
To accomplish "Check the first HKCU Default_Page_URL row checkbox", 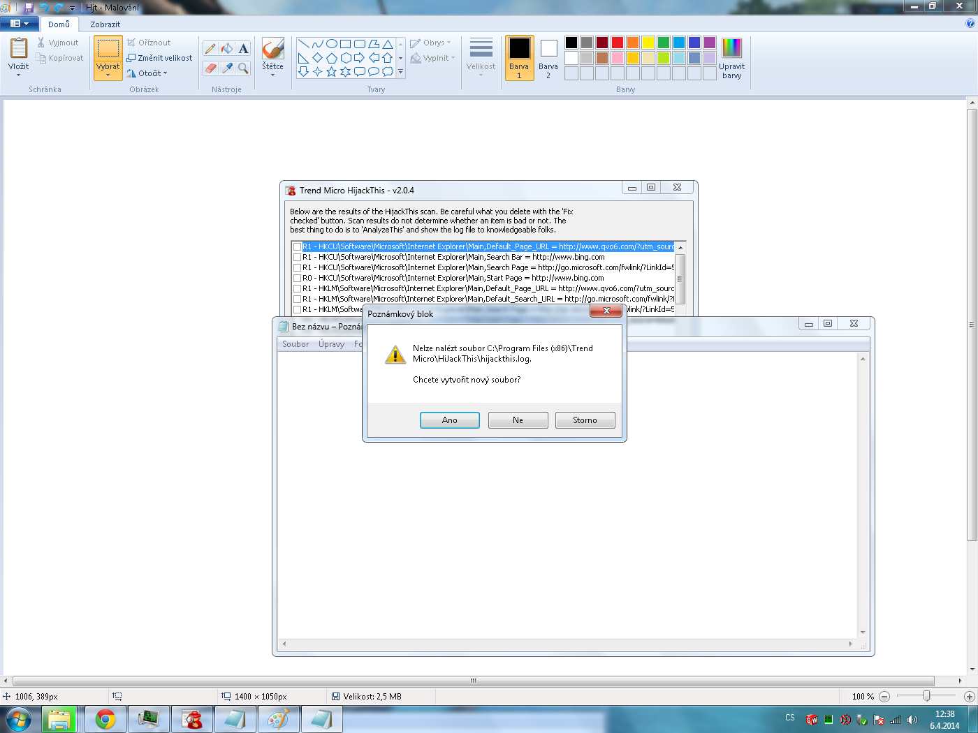I will (298, 246).
